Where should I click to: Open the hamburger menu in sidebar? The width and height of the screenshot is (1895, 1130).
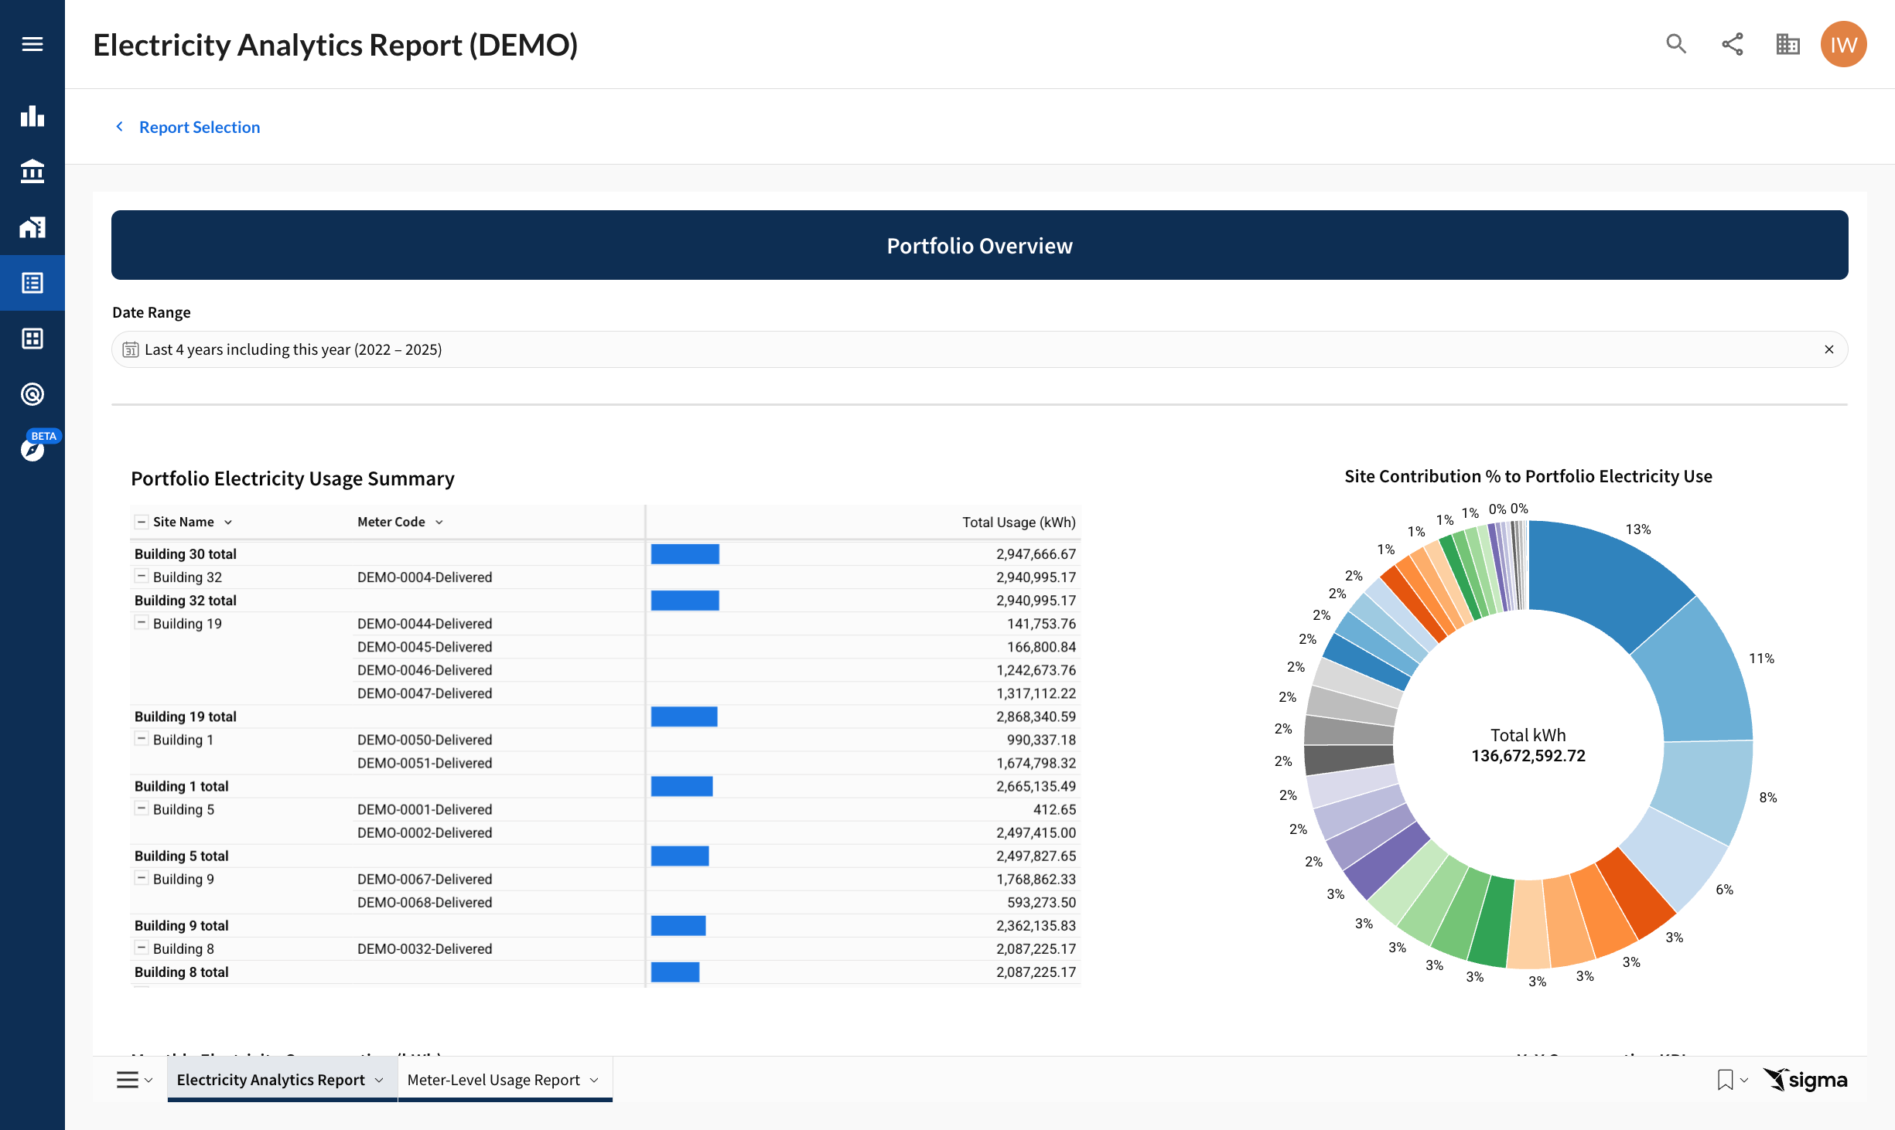32,44
